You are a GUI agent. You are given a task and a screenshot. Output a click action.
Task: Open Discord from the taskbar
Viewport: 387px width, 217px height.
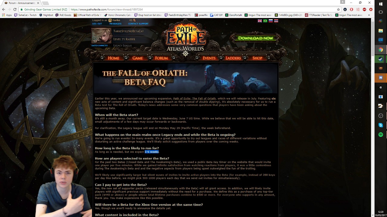381,78
